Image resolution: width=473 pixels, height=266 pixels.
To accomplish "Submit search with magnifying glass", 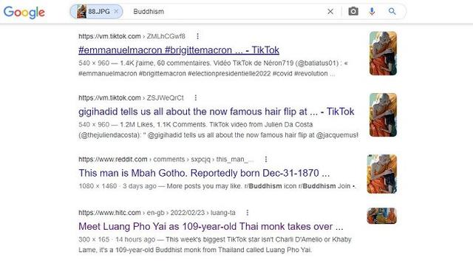I will pyautogui.click(x=392, y=12).
